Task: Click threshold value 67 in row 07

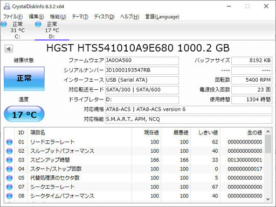Action: tap(215, 187)
